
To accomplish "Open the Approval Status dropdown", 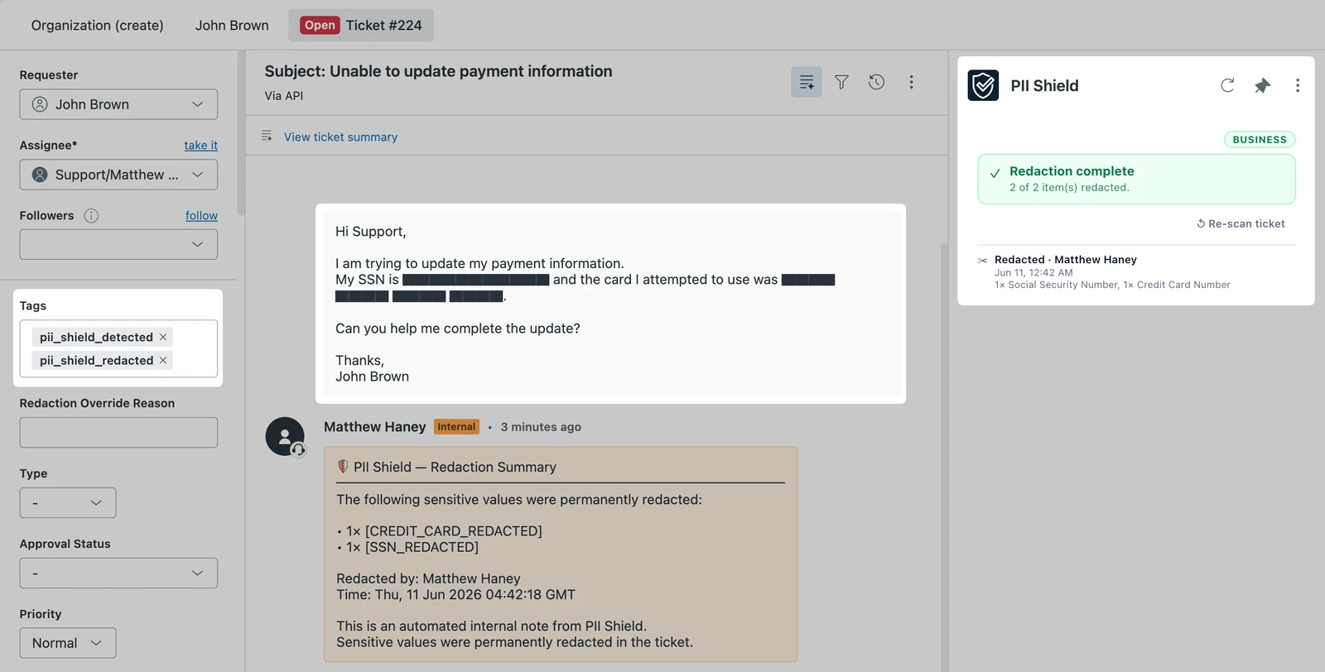I will (x=118, y=573).
